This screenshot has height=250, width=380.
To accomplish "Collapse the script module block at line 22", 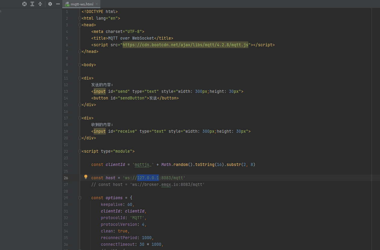I will 80,151.
